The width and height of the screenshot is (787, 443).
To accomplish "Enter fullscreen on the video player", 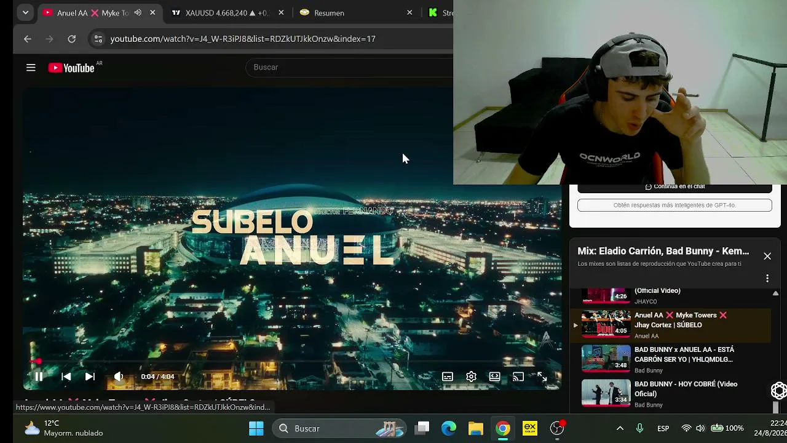I will click(542, 377).
